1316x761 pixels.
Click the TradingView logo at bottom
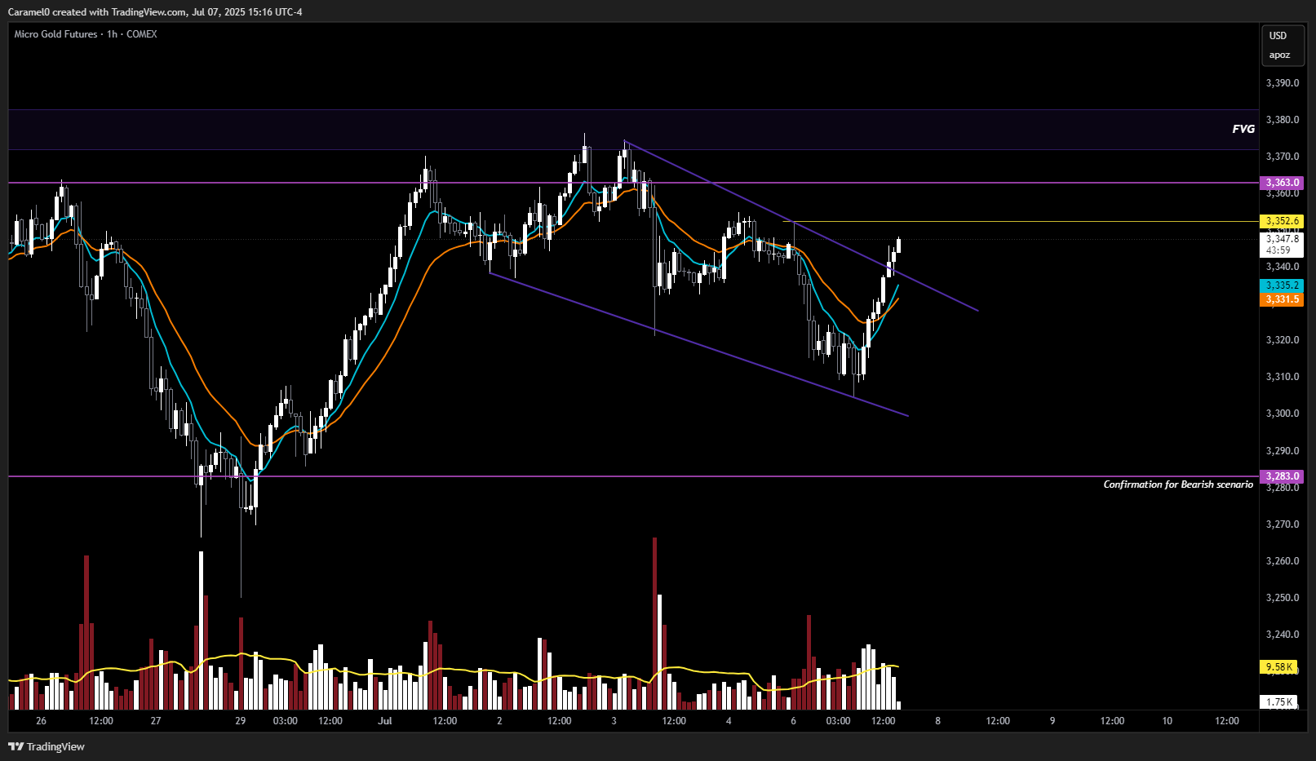47,746
